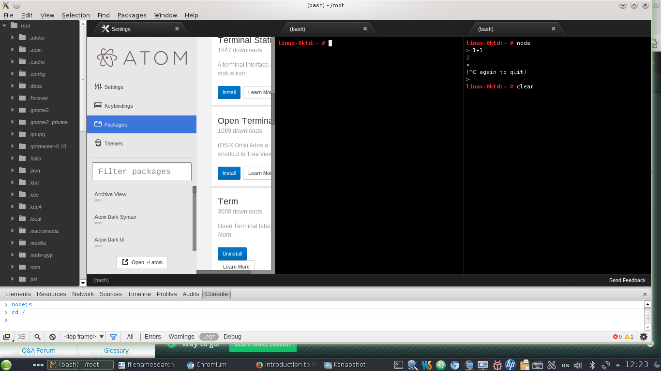This screenshot has height=371, width=661.
Task: Click the package list horizontal scrollbar
Action: 224,272
